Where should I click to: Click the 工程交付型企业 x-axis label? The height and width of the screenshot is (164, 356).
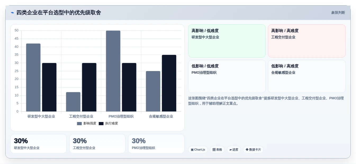pos(81,116)
